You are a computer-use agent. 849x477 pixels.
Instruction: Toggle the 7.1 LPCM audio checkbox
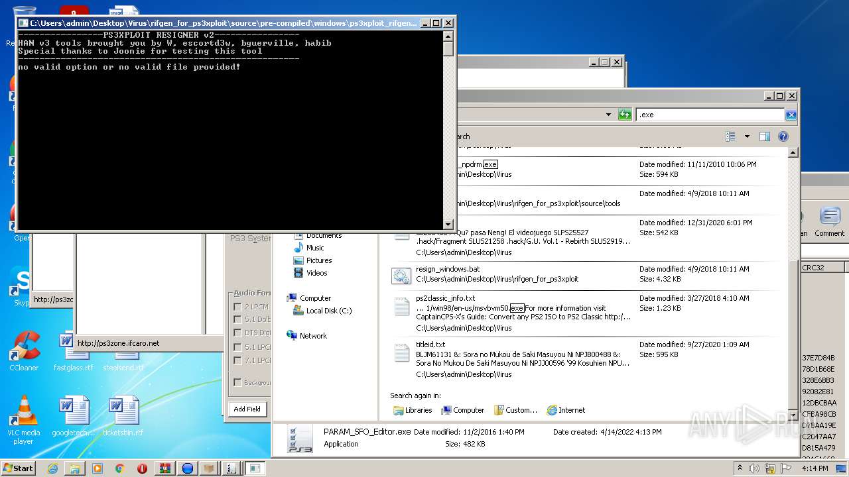(237, 360)
